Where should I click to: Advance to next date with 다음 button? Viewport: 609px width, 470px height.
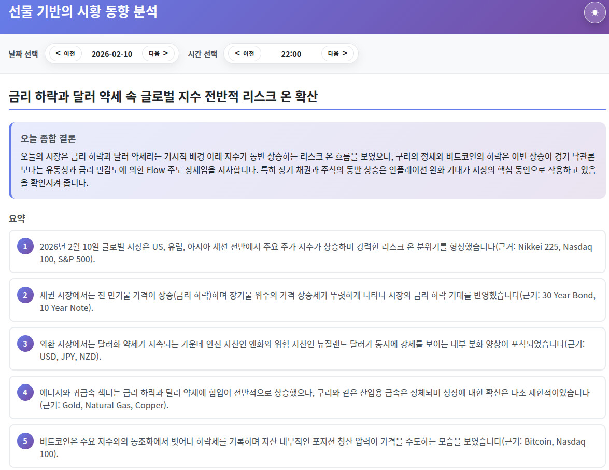(x=158, y=53)
